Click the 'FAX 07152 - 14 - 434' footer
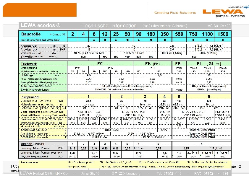249x176 pixels. pos(211,174)
